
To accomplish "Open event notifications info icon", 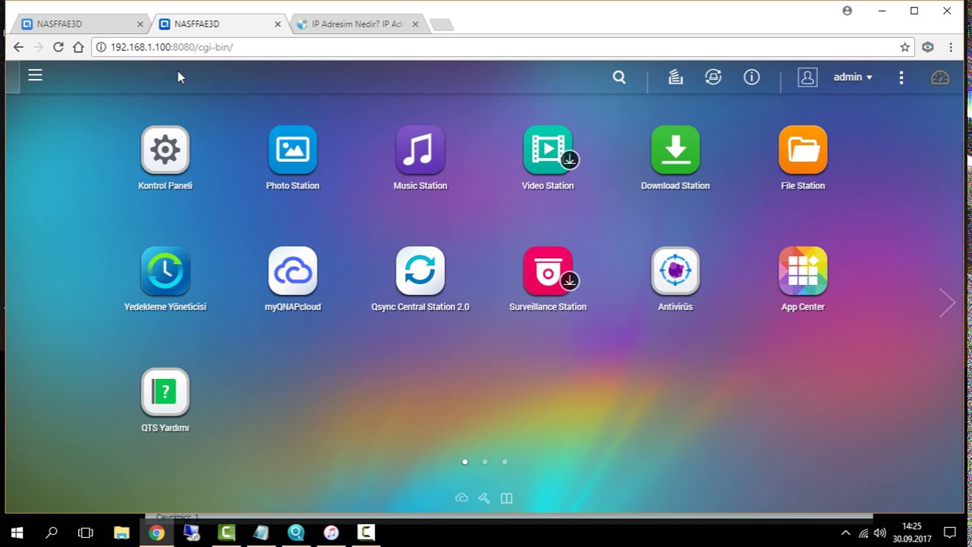I will (752, 77).
